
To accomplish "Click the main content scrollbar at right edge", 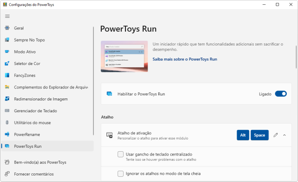I will click(296, 57).
